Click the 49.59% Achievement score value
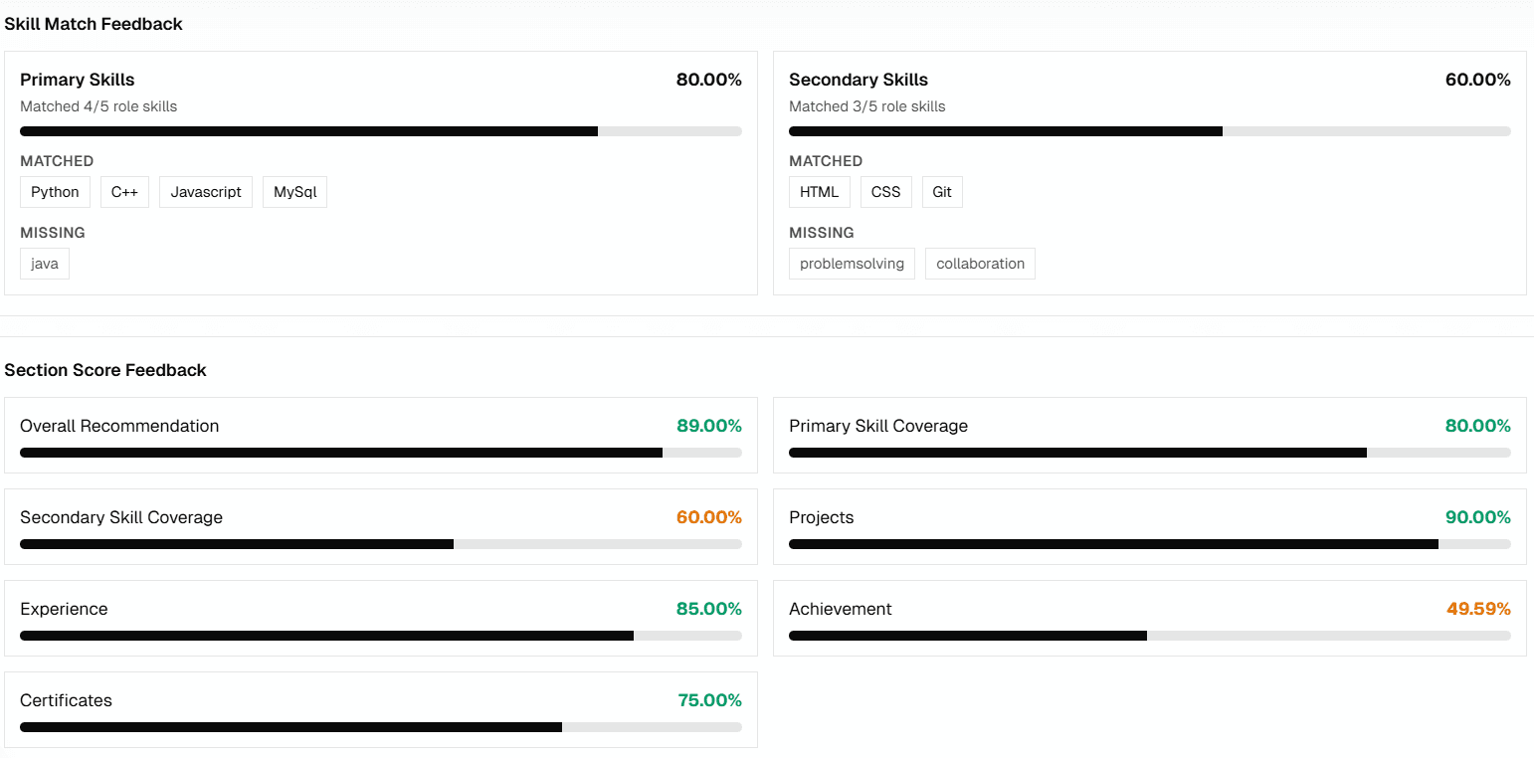 tap(1478, 609)
